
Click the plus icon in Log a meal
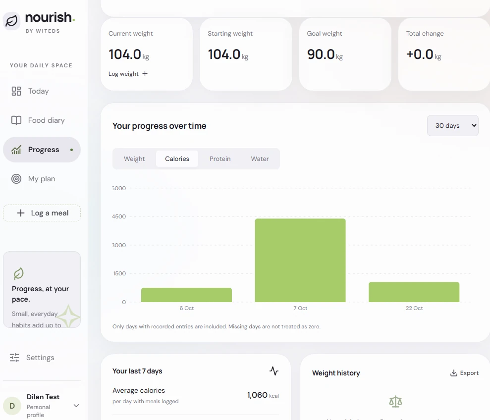[x=21, y=213]
